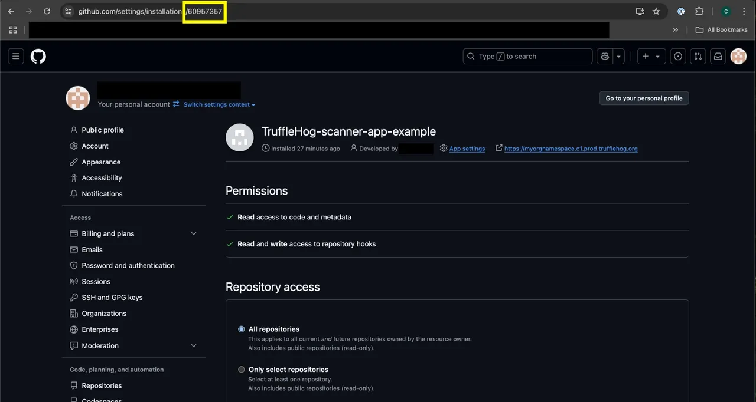Click the Go to your personal profile button
The image size is (756, 402).
tap(644, 98)
